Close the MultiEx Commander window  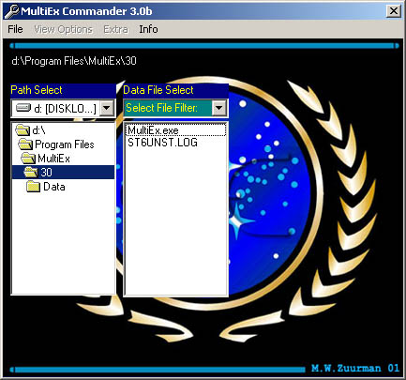pyautogui.click(x=394, y=11)
